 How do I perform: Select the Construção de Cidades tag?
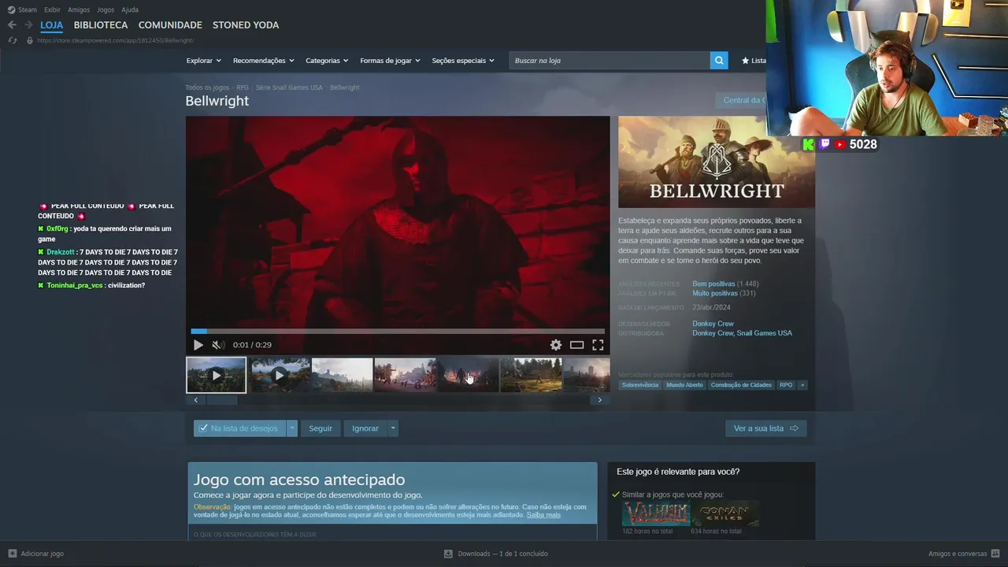741,385
